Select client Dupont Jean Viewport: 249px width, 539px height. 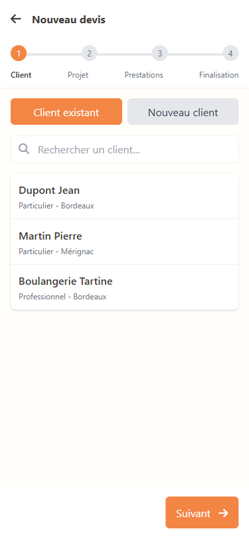pos(125,196)
